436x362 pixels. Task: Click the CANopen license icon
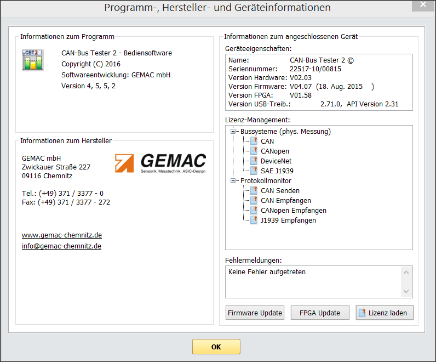click(x=254, y=151)
